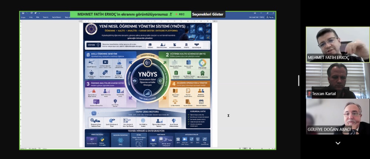Click the video panel divider handle
370x159 pixels.
(x=299, y=80)
